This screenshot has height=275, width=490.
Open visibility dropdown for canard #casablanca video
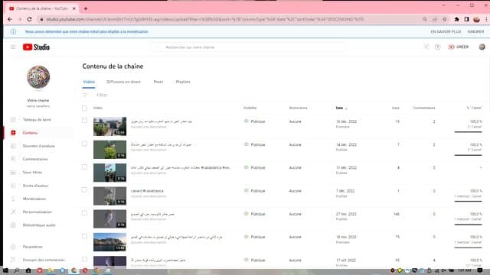(254, 191)
